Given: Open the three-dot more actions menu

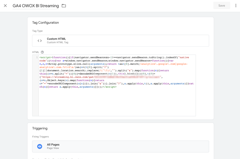Looking at the screenshot, I should pyautogui.click(x=236, y=6).
